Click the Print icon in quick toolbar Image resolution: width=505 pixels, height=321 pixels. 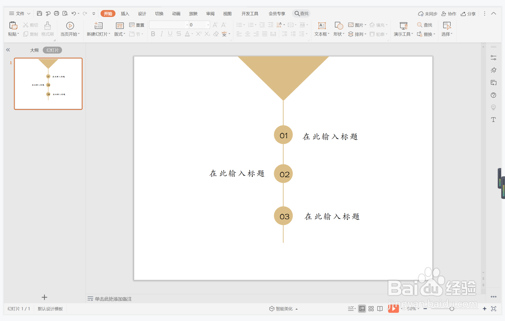click(x=56, y=13)
